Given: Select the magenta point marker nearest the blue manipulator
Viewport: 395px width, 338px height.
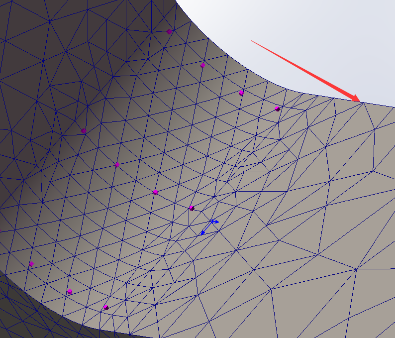Looking at the screenshot, I should [192, 208].
